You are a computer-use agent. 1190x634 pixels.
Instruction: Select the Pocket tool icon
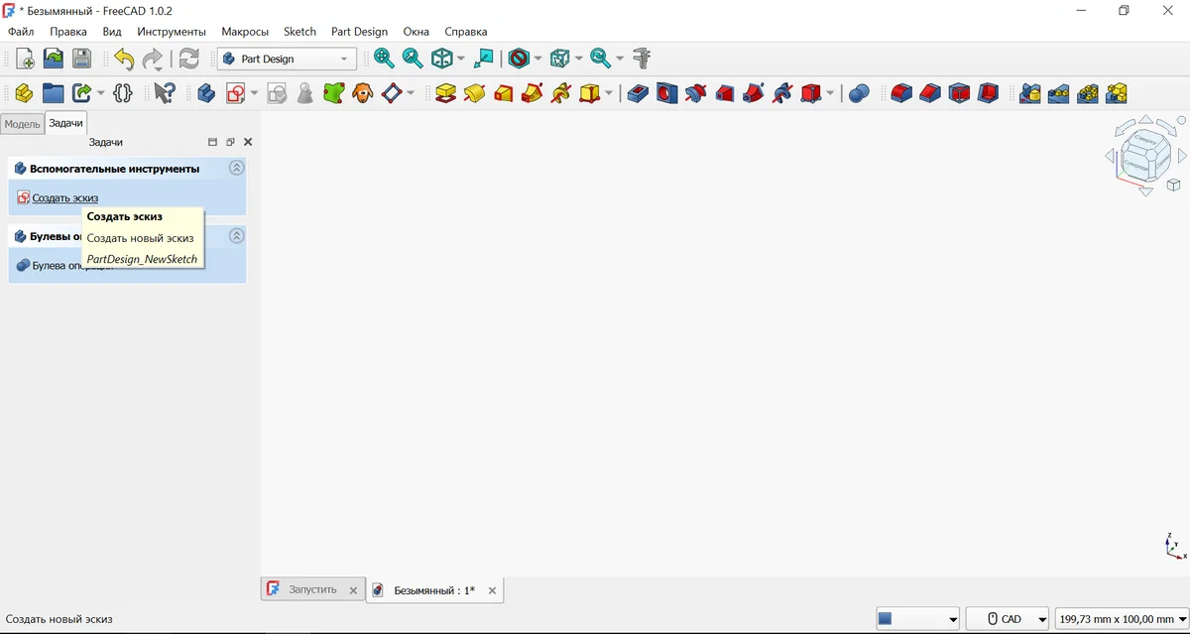point(638,93)
